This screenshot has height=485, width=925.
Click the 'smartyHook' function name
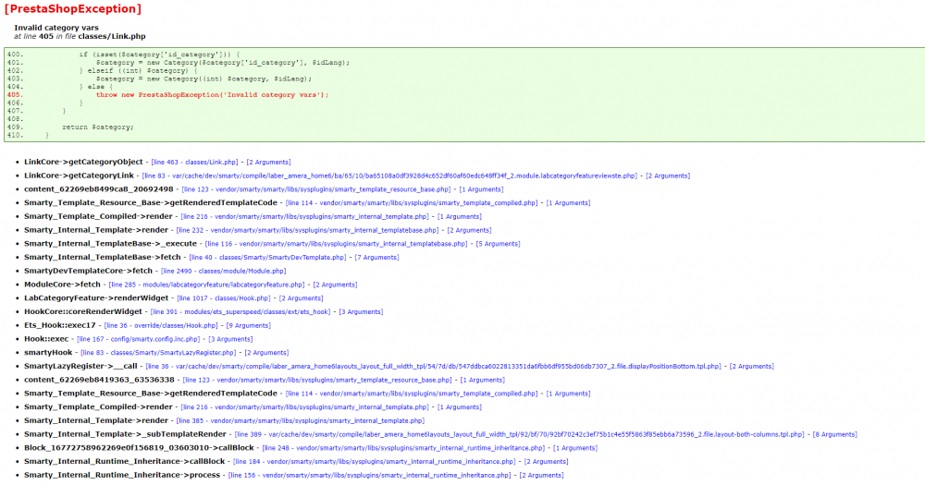tap(48, 352)
